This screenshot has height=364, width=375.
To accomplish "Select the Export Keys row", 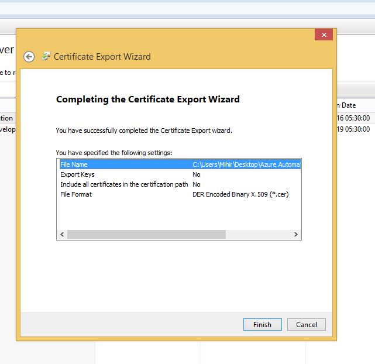I will [x=180, y=174].
